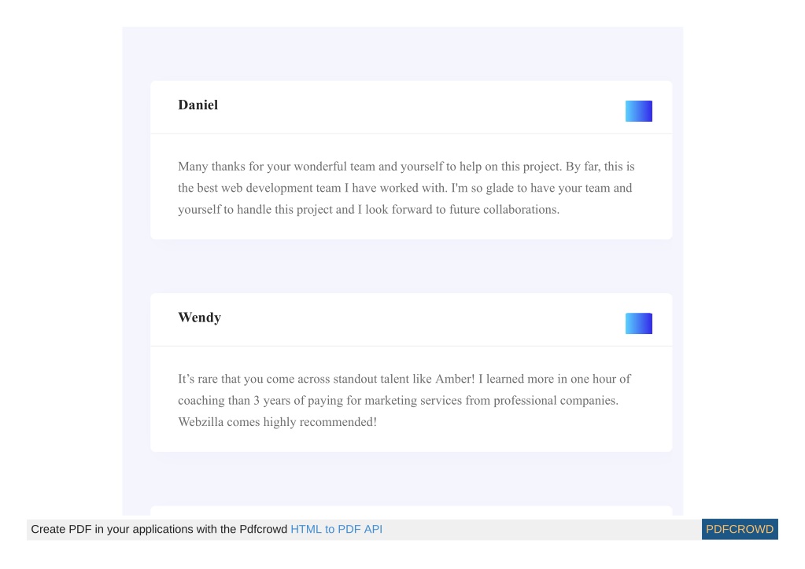Image resolution: width=805 pixels, height=569 pixels.
Task: Select the Daniel name heading
Action: 198,105
